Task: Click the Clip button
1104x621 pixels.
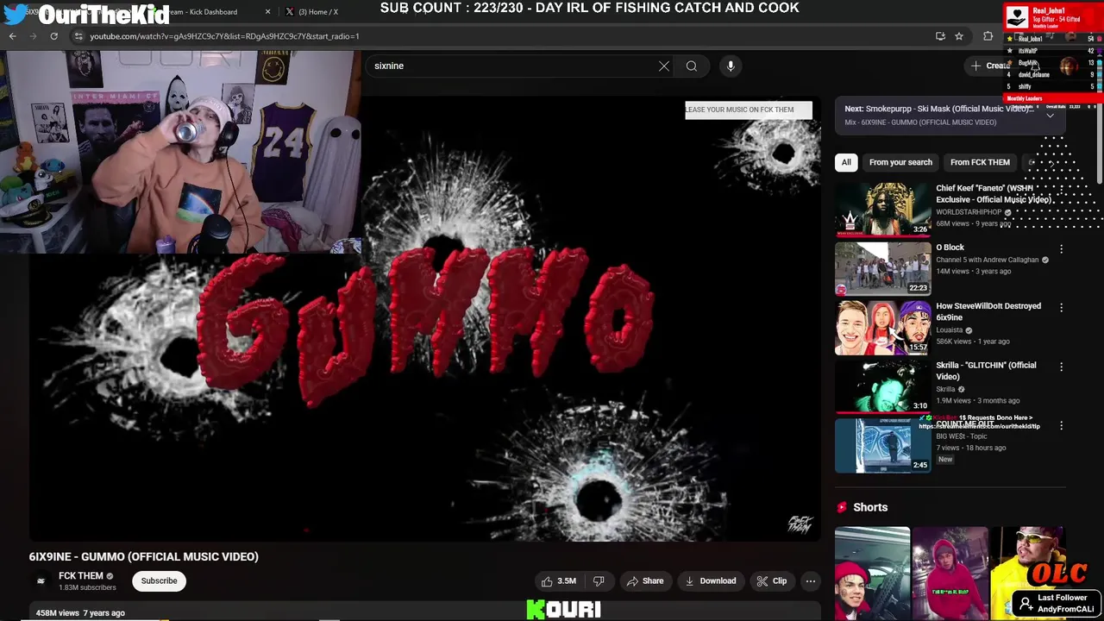Action: [772, 581]
